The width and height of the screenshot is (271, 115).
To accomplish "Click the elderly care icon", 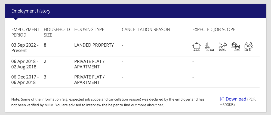I will [249, 47].
